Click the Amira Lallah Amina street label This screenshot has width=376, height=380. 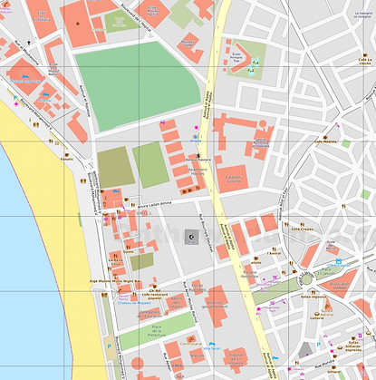(x=154, y=205)
